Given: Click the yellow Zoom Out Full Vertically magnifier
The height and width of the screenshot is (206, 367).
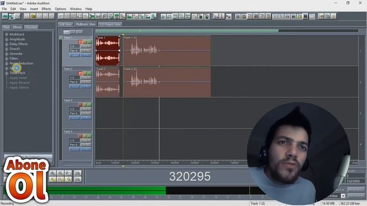Looking at the screenshot, I should click(68, 179).
